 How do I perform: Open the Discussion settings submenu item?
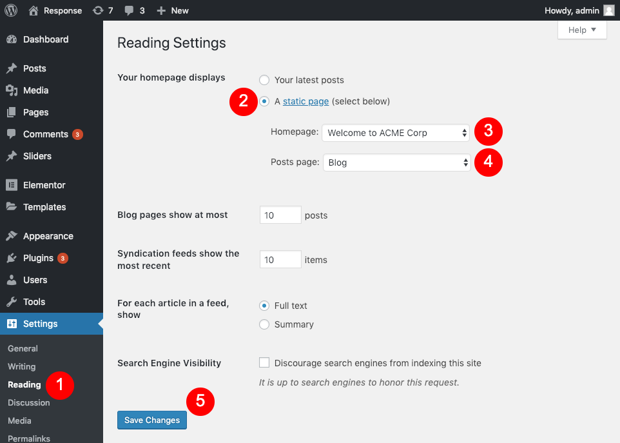click(28, 402)
